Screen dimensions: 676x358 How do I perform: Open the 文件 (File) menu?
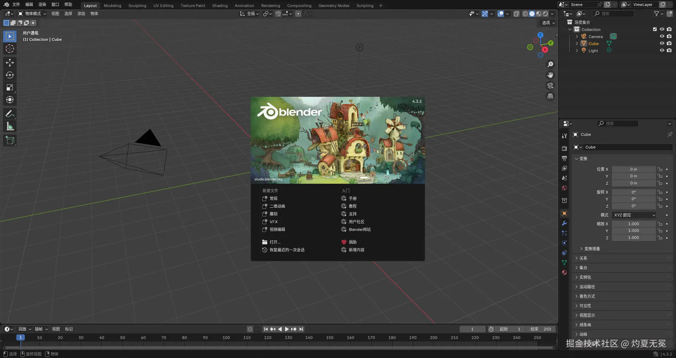(x=16, y=5)
